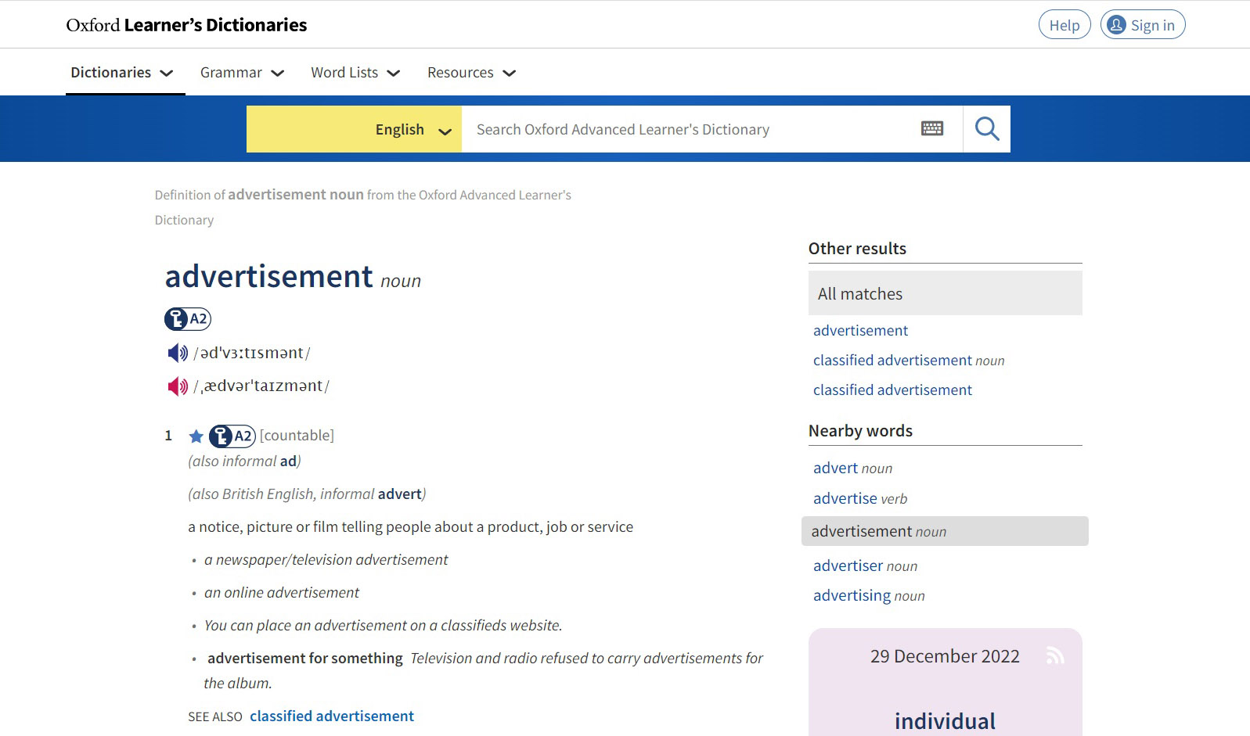This screenshot has width=1250, height=736.
Task: Play American pronunciation audio in red
Action: (x=178, y=386)
